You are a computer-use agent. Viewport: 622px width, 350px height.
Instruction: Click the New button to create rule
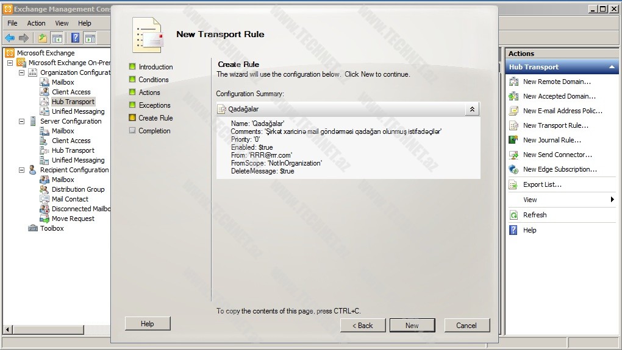click(x=412, y=325)
